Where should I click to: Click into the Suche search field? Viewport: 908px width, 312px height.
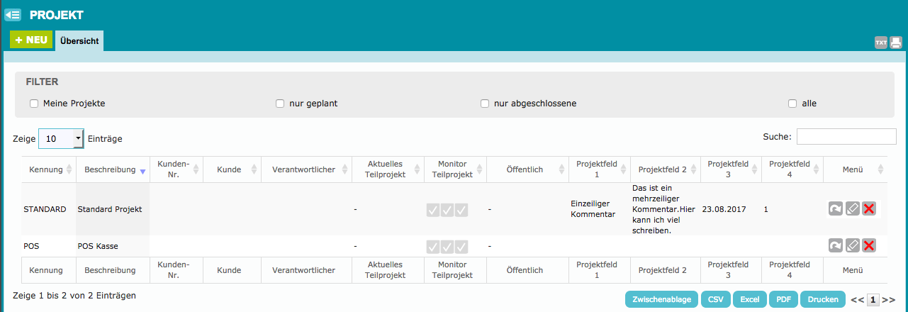point(846,137)
